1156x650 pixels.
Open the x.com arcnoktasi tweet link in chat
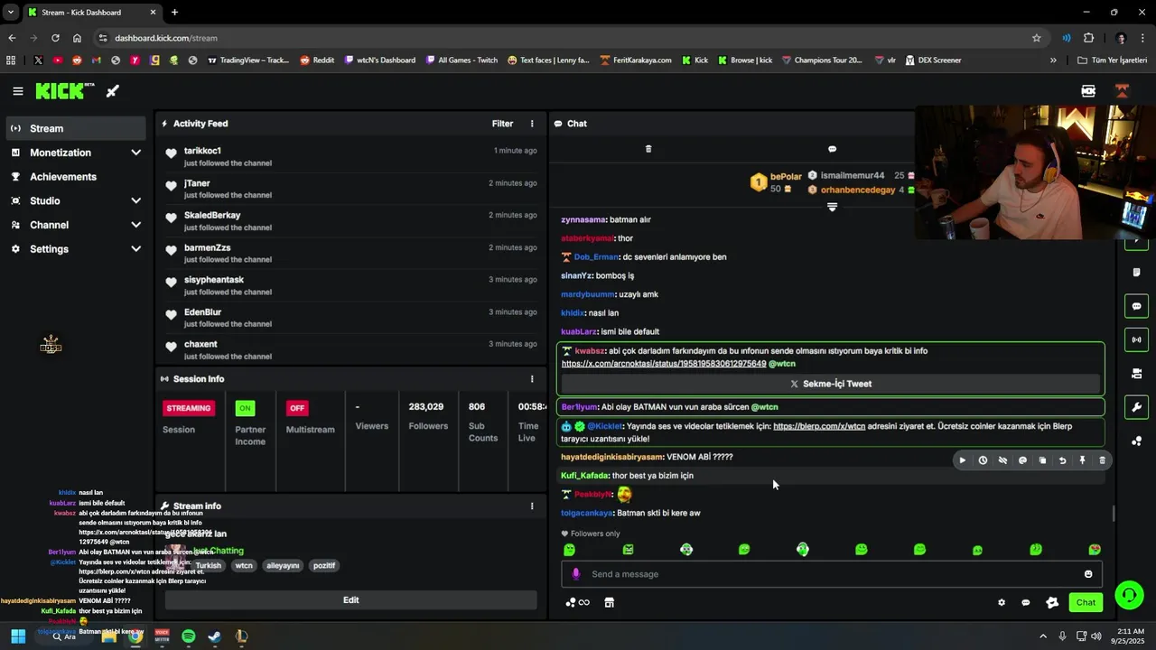664,364
